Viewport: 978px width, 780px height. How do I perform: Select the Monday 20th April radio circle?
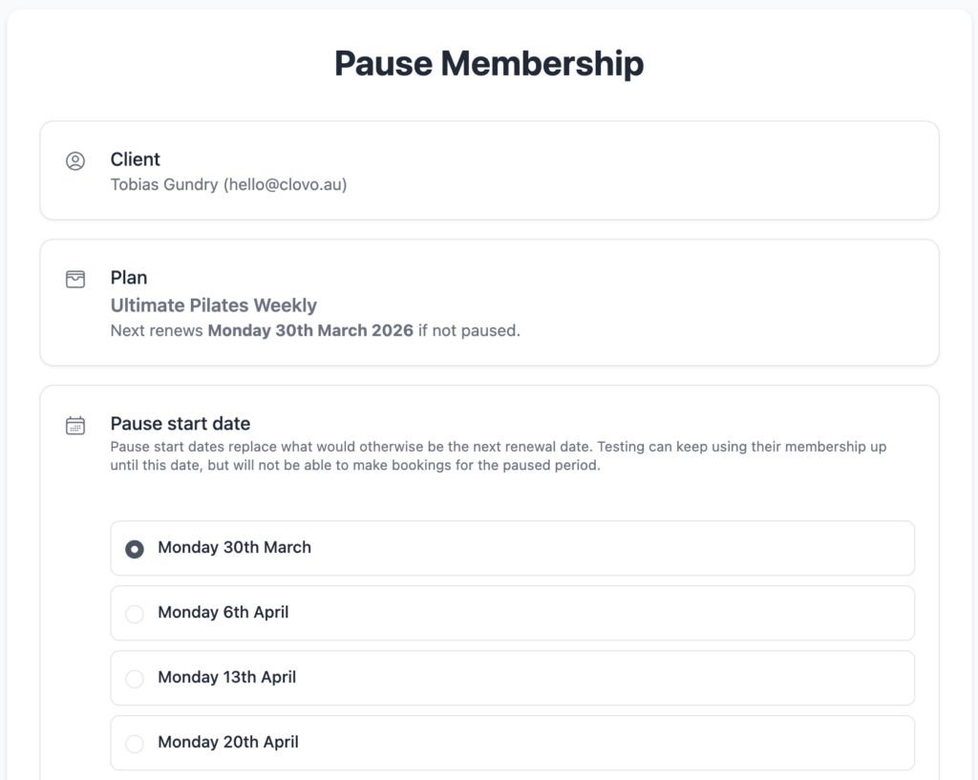coord(135,744)
